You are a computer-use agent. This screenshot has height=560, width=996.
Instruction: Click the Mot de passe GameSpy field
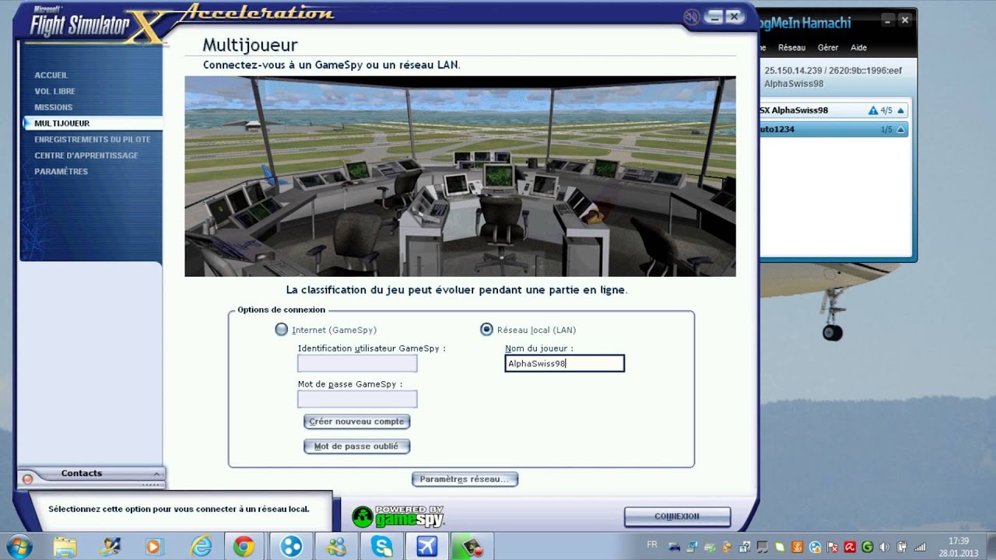pos(357,399)
